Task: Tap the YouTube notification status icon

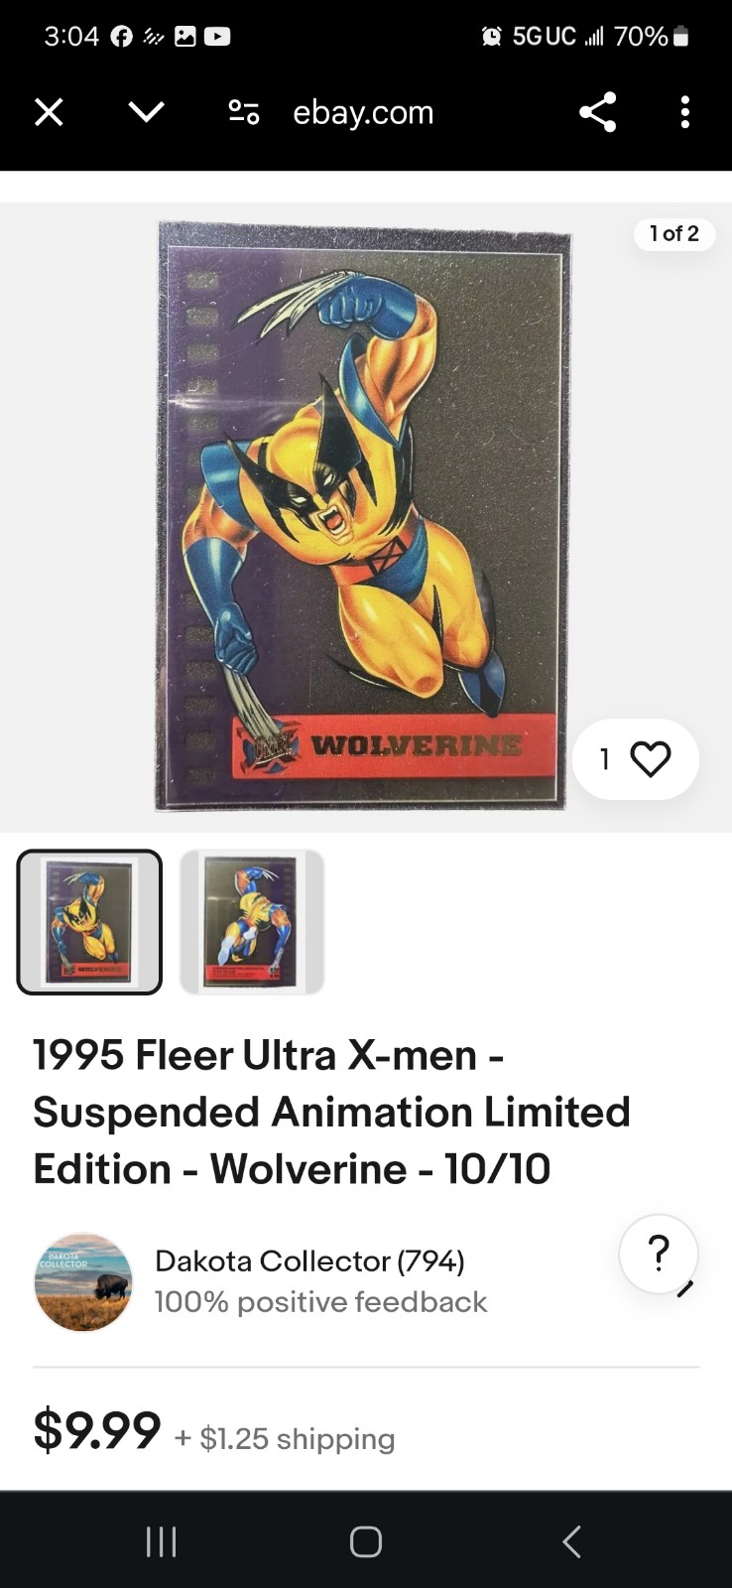Action: coord(217,37)
